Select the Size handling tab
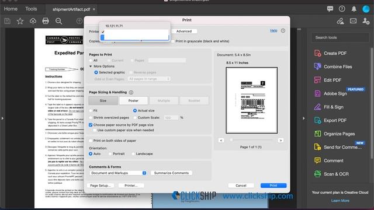This screenshot has height=210, width=374. tap(103, 101)
